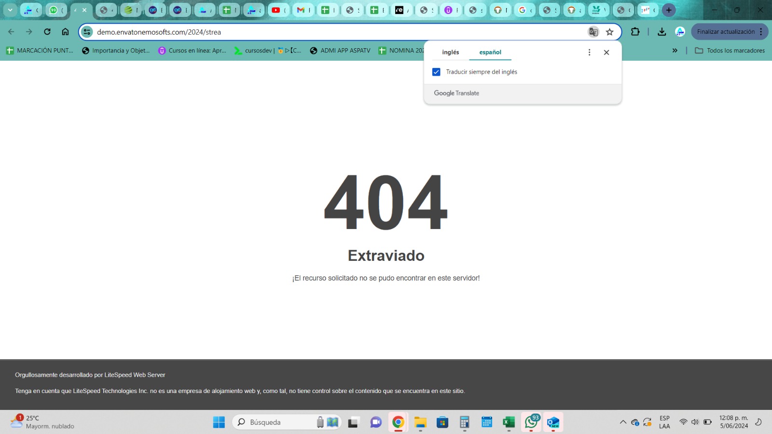Open the Extensions puzzle icon
The image size is (772, 434).
point(635,32)
